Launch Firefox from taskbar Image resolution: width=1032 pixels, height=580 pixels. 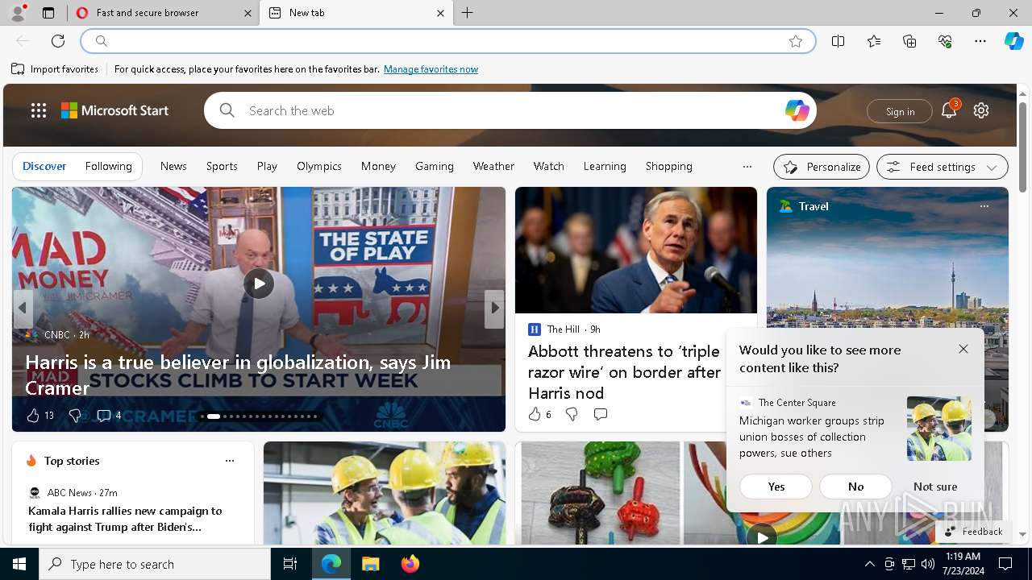point(410,564)
